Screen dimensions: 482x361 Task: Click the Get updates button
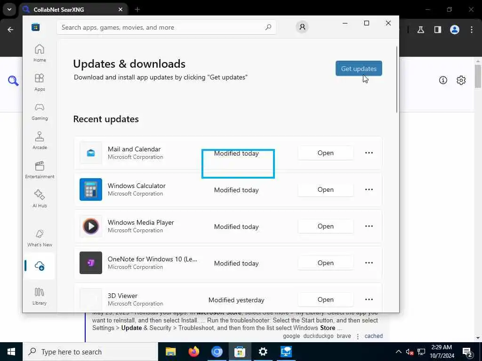pyautogui.click(x=359, y=69)
